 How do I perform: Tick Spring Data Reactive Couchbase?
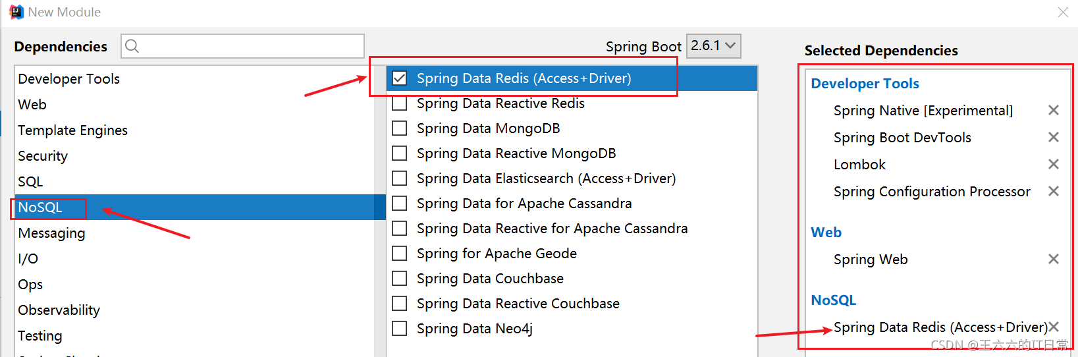(399, 304)
